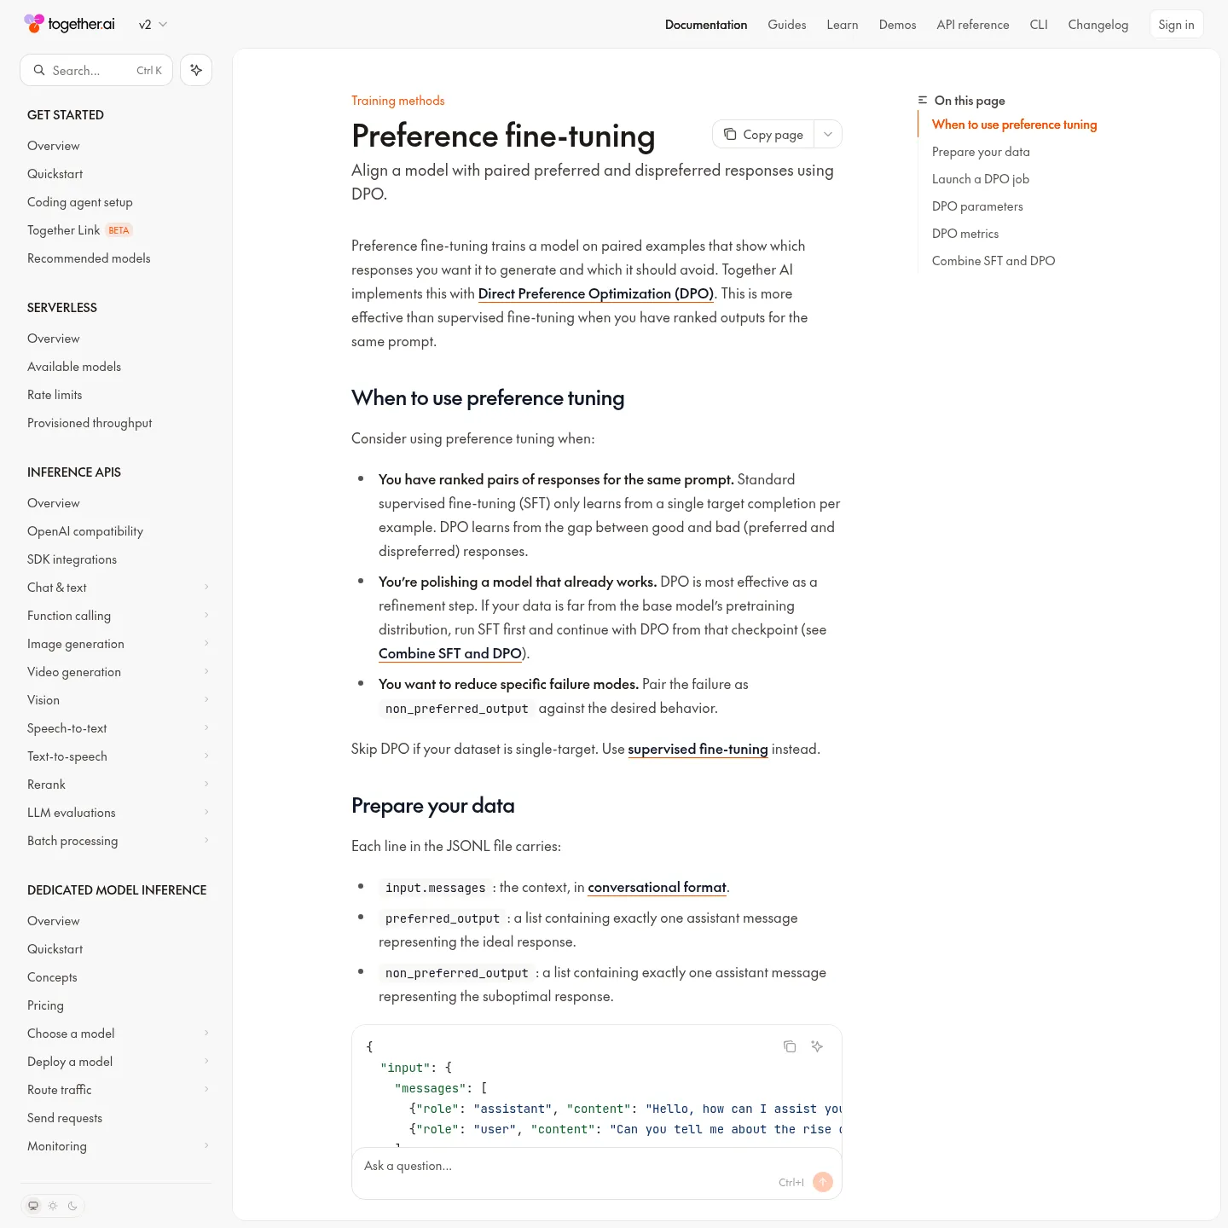The width and height of the screenshot is (1228, 1228).
Task: Click the search magnifier icon
Action: (39, 70)
